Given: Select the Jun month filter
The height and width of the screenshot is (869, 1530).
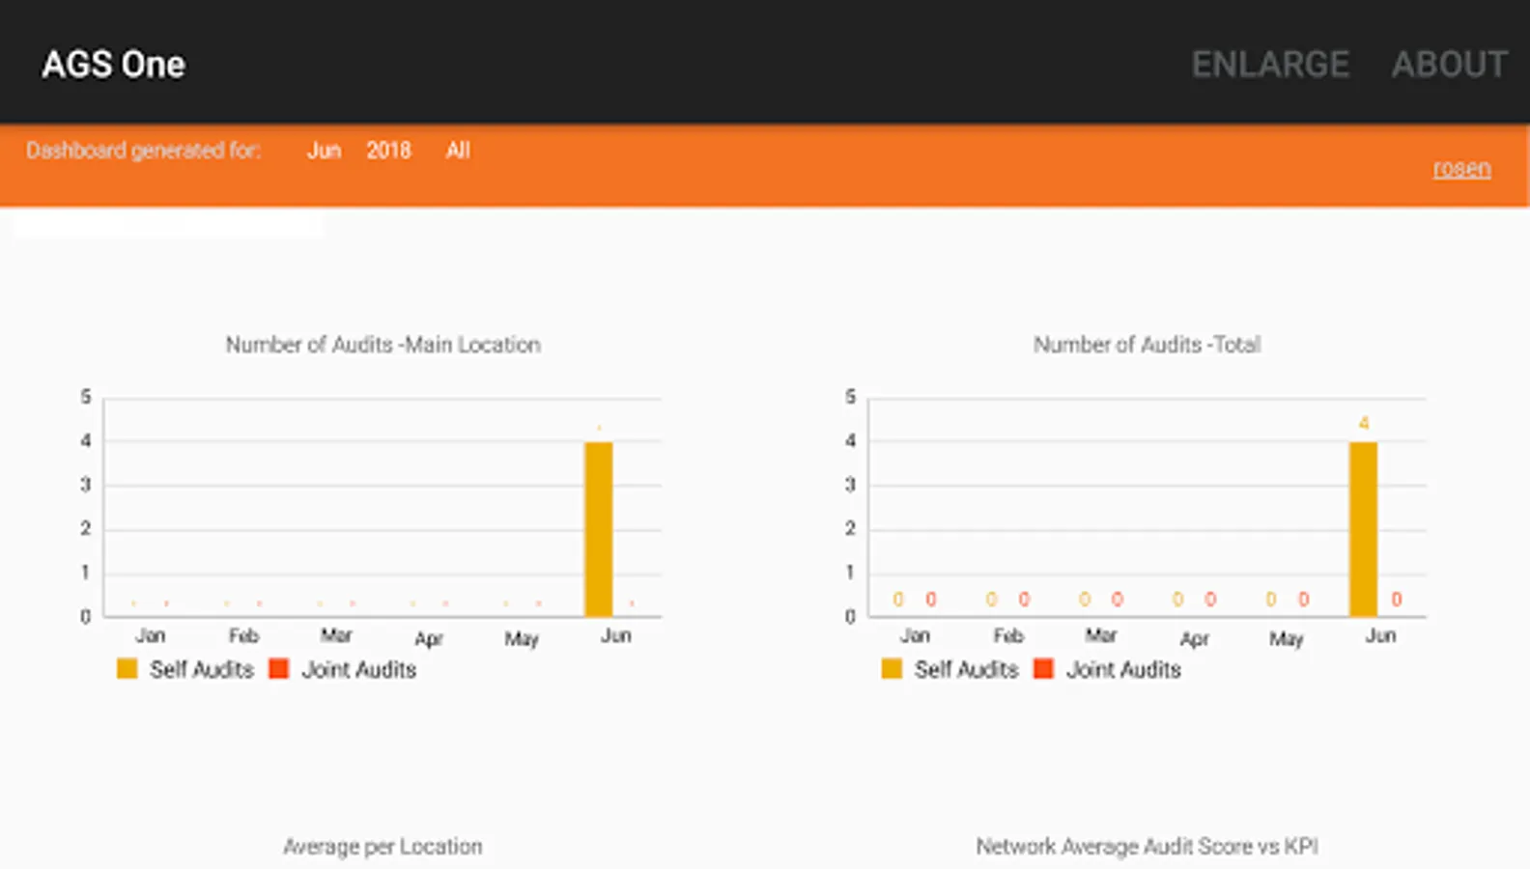Looking at the screenshot, I should pos(325,151).
